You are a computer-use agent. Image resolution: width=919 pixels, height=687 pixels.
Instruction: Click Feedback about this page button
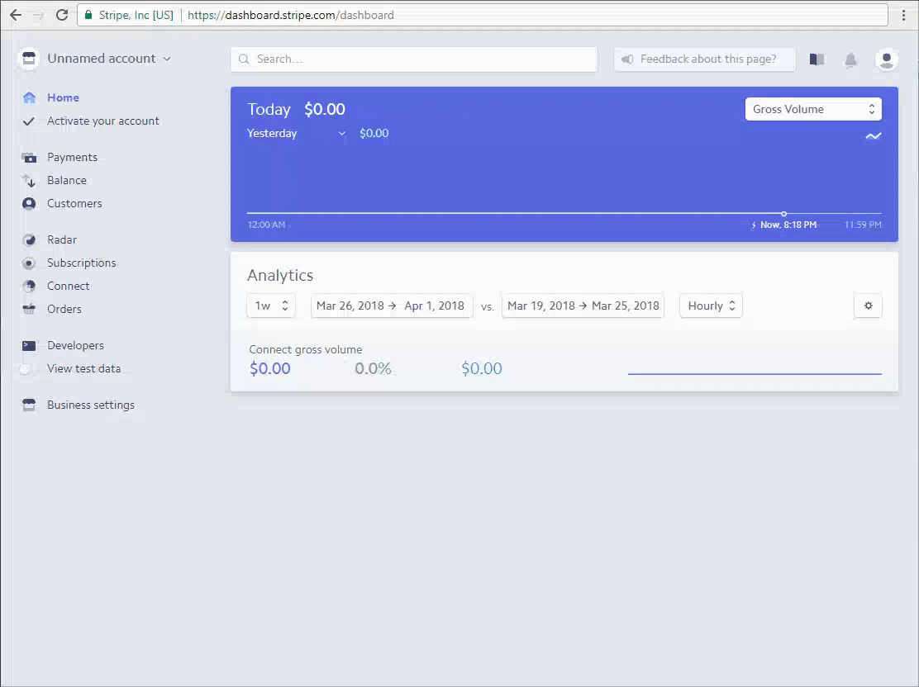(x=704, y=59)
